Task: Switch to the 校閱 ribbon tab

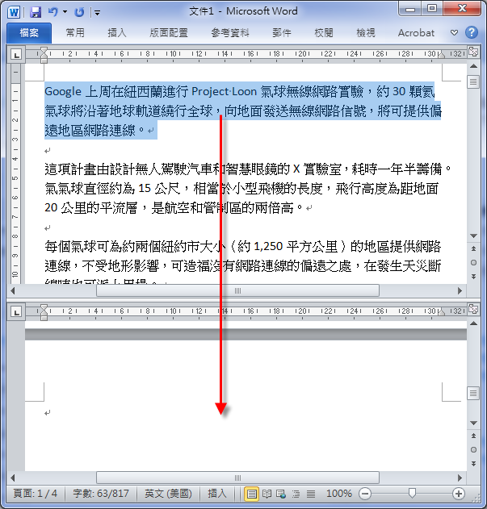Action: pyautogui.click(x=324, y=33)
